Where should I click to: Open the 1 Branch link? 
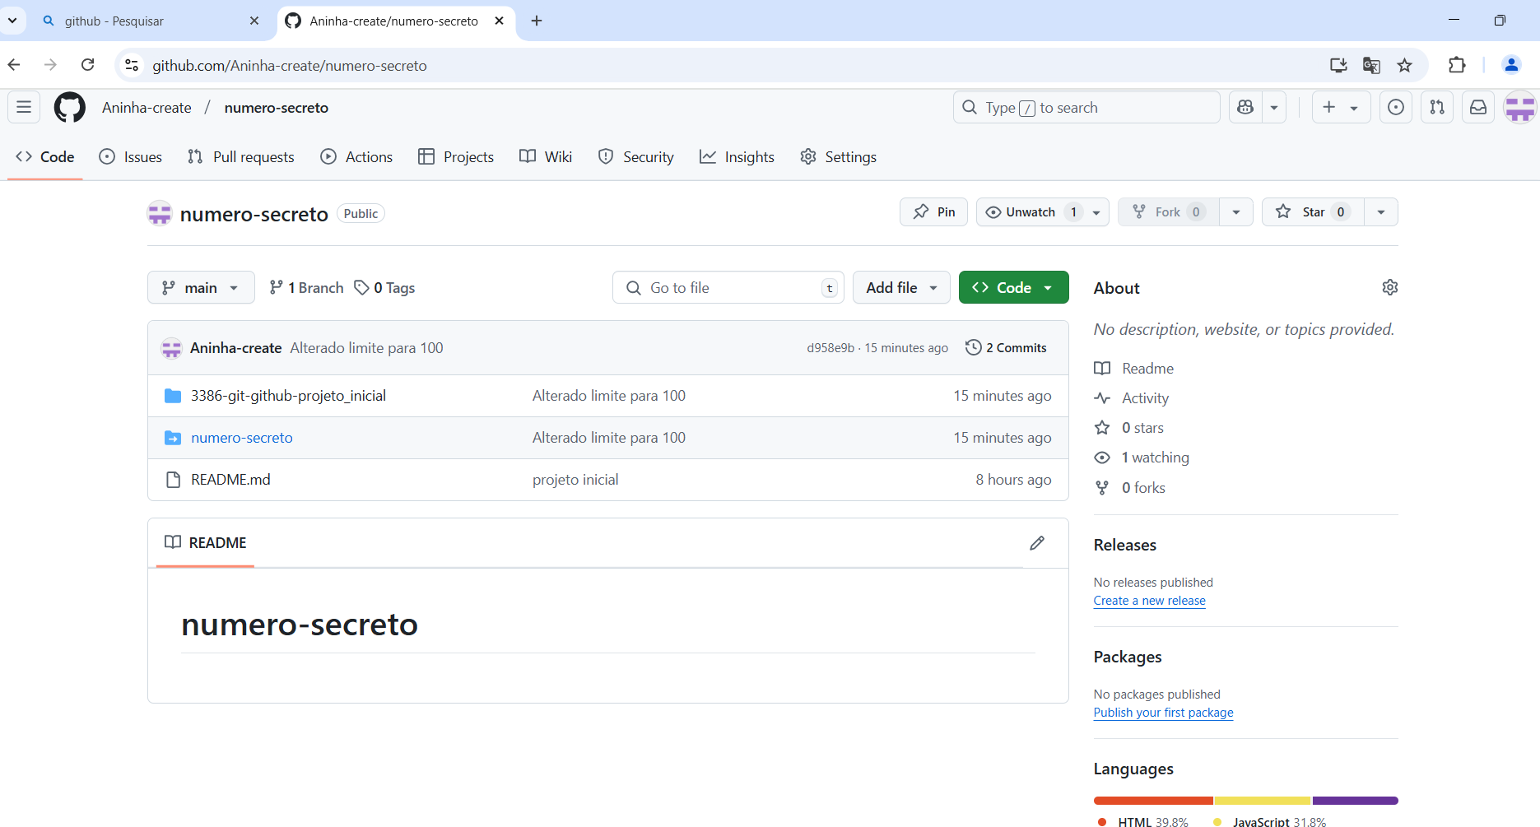coord(306,287)
